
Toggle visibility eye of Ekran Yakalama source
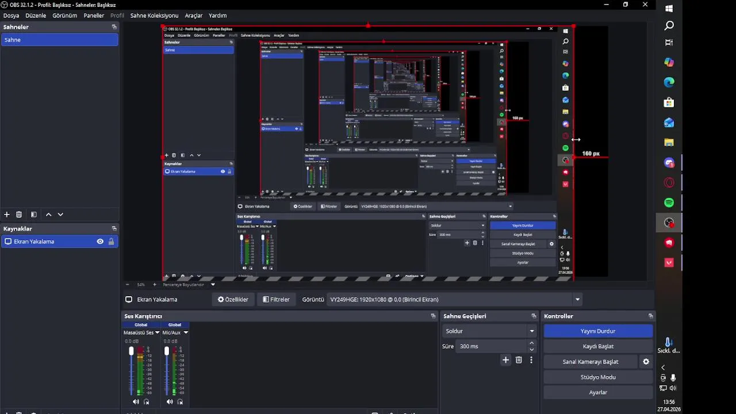pyautogui.click(x=100, y=241)
